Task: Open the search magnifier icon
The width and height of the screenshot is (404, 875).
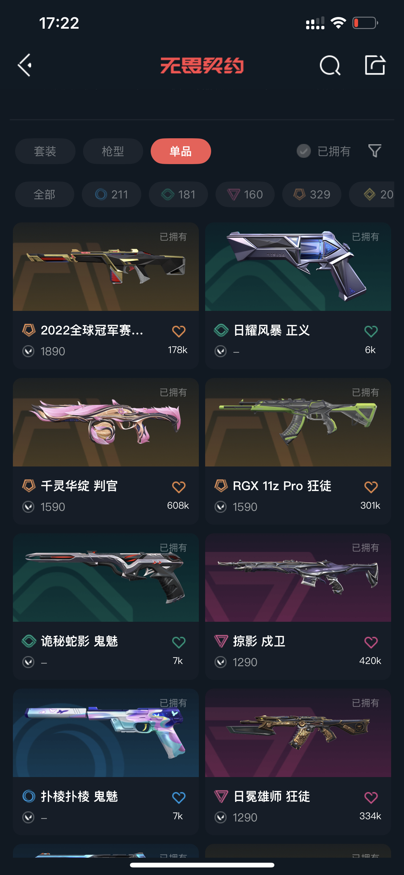Action: coord(330,65)
